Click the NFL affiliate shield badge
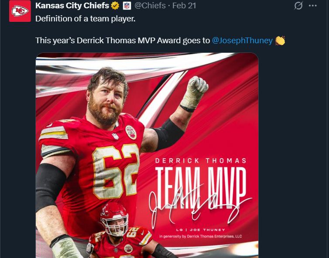 click(127, 6)
